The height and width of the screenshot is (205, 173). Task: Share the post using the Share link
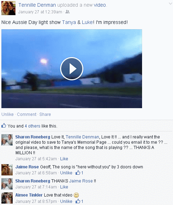click(45, 114)
